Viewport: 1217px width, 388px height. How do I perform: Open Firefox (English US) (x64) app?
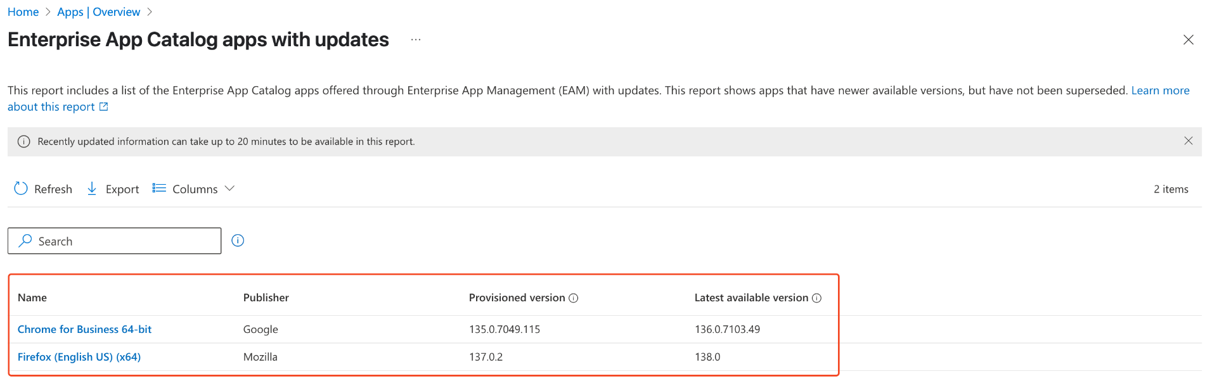point(79,357)
